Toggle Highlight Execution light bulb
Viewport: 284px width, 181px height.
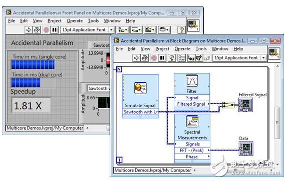tap(172, 58)
